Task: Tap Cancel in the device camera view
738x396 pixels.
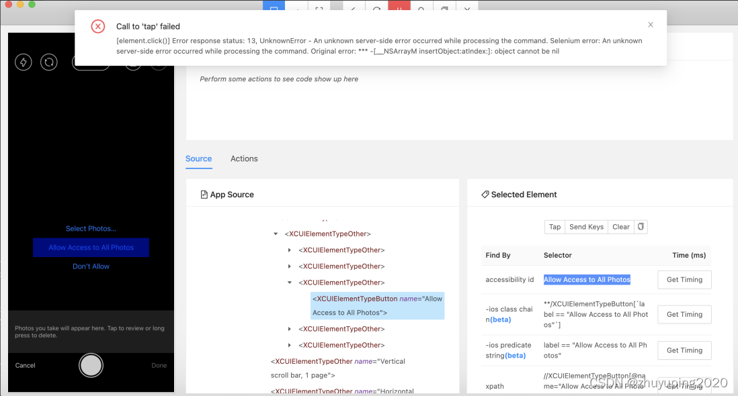Action: (x=26, y=366)
